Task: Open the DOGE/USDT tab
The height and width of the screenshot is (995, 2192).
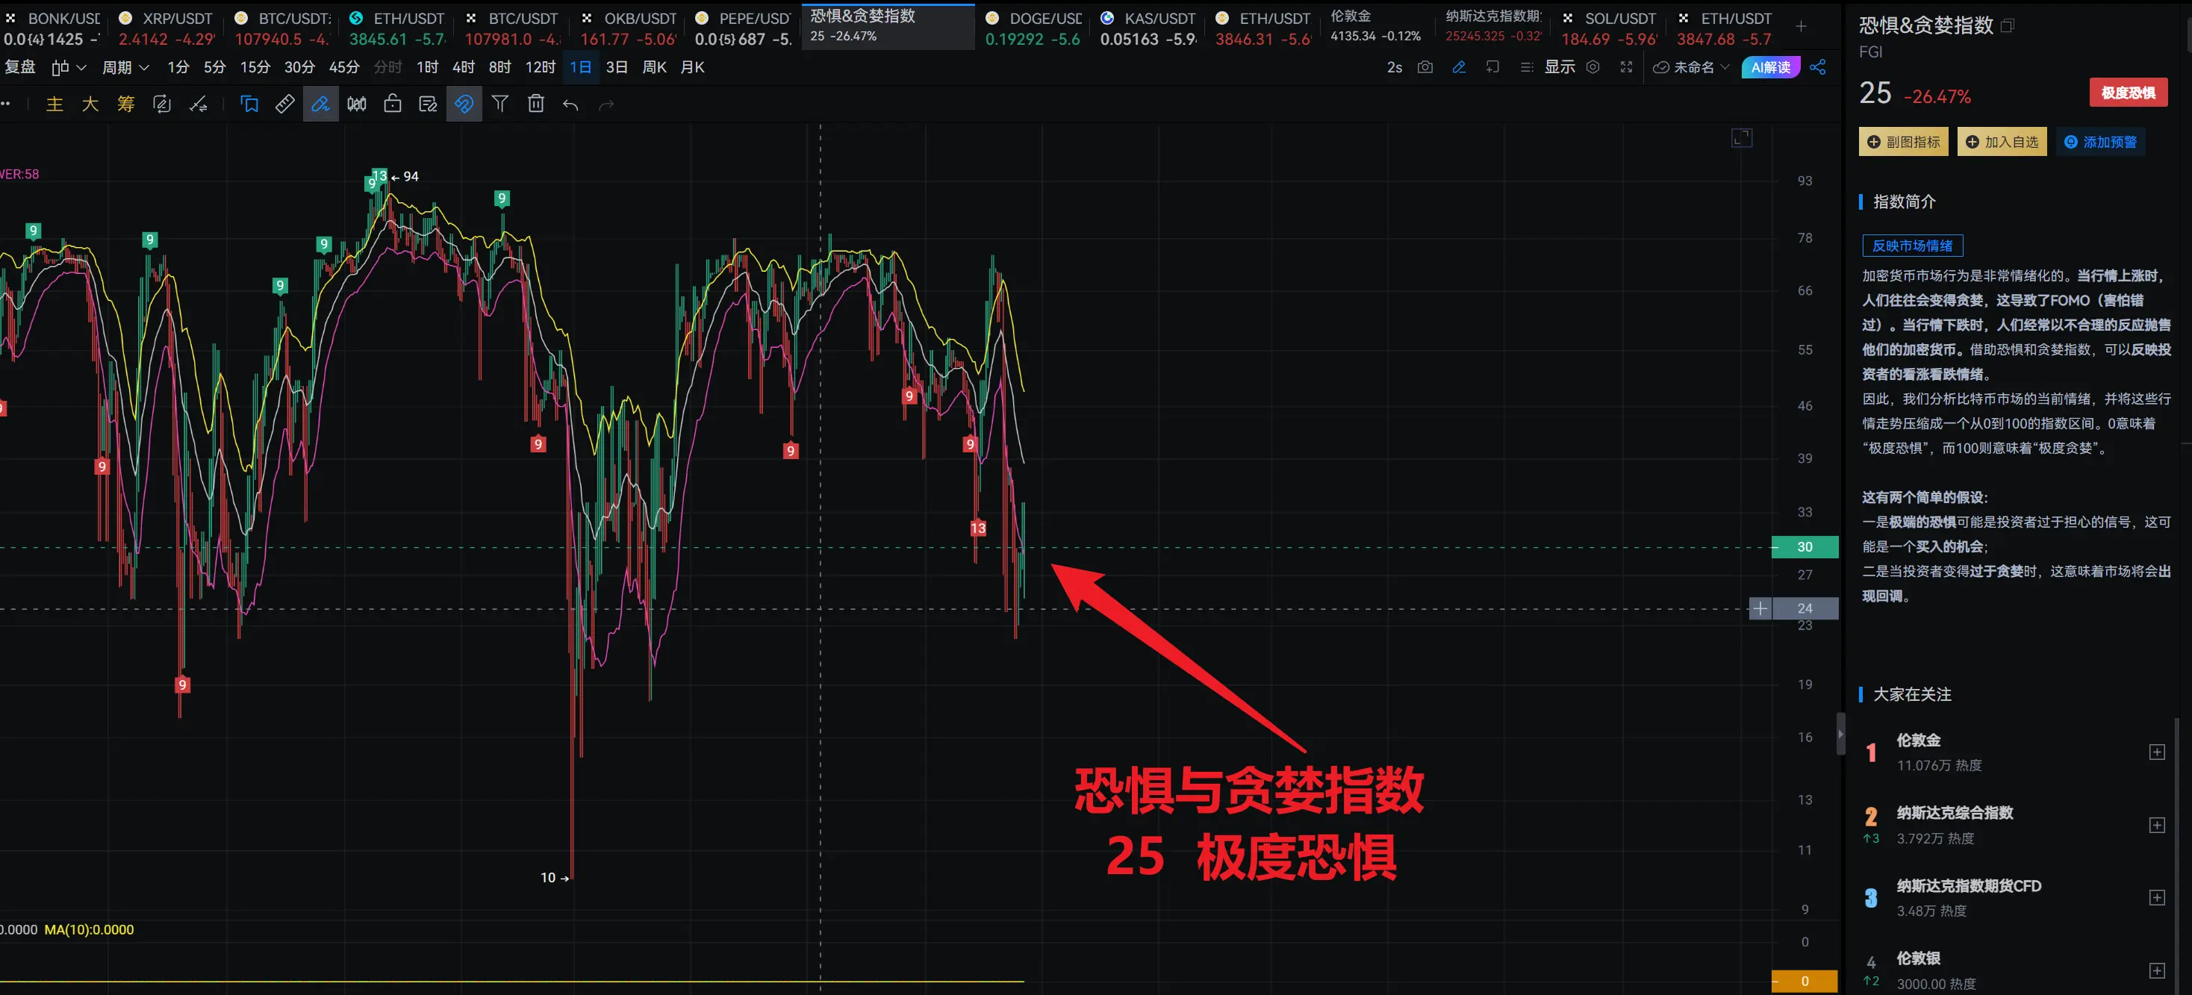Action: coord(1033,28)
